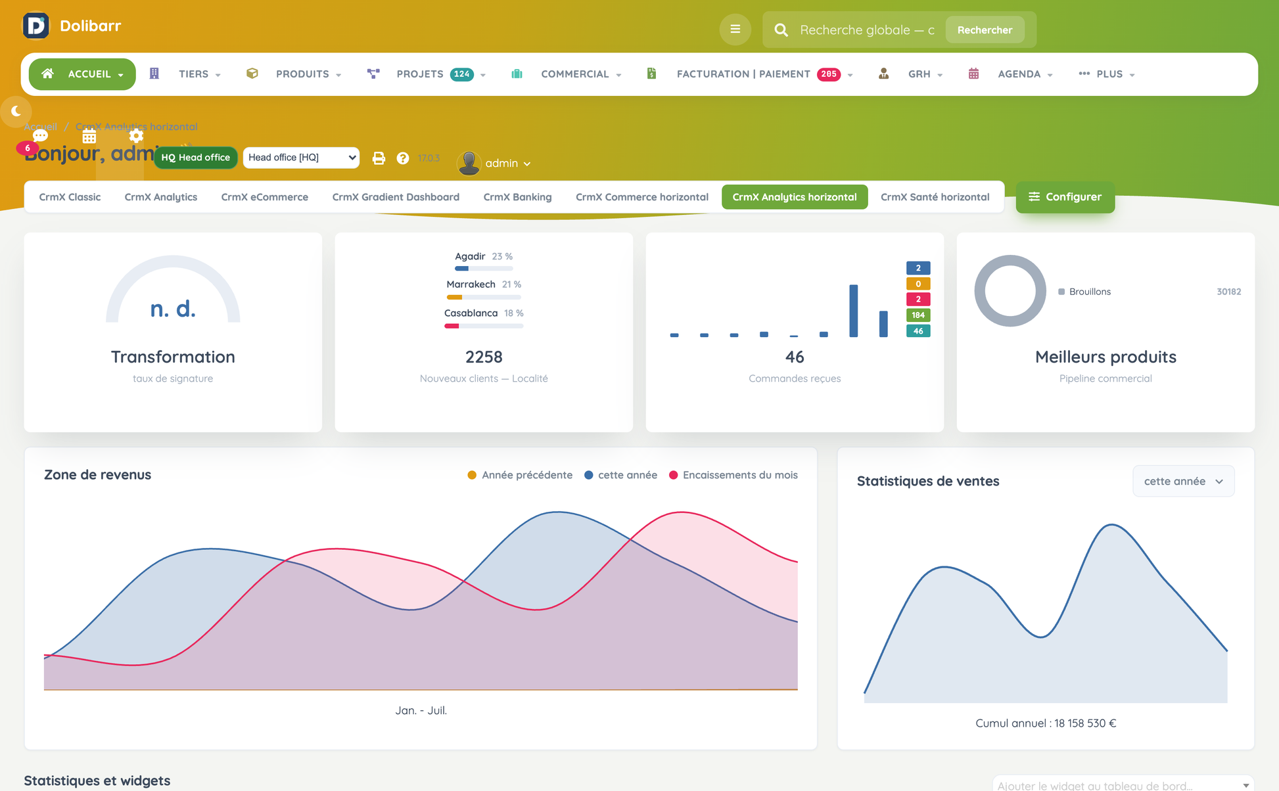
Task: Click the Transformation gauge widget
Action: click(x=173, y=290)
